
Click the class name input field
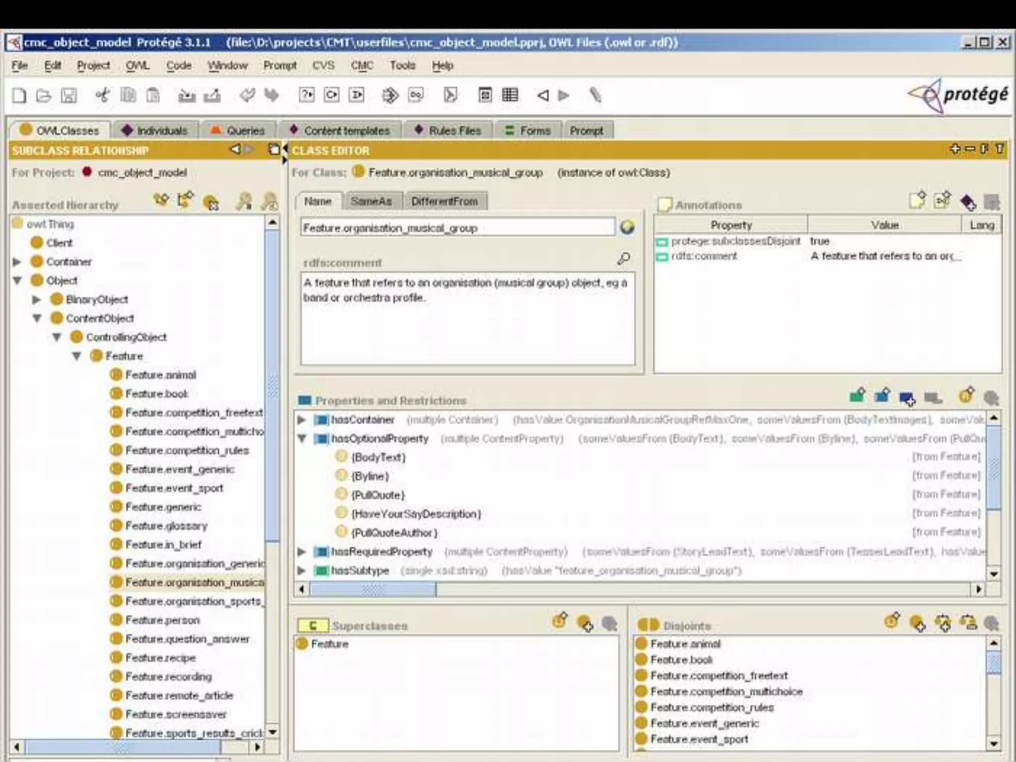(456, 228)
